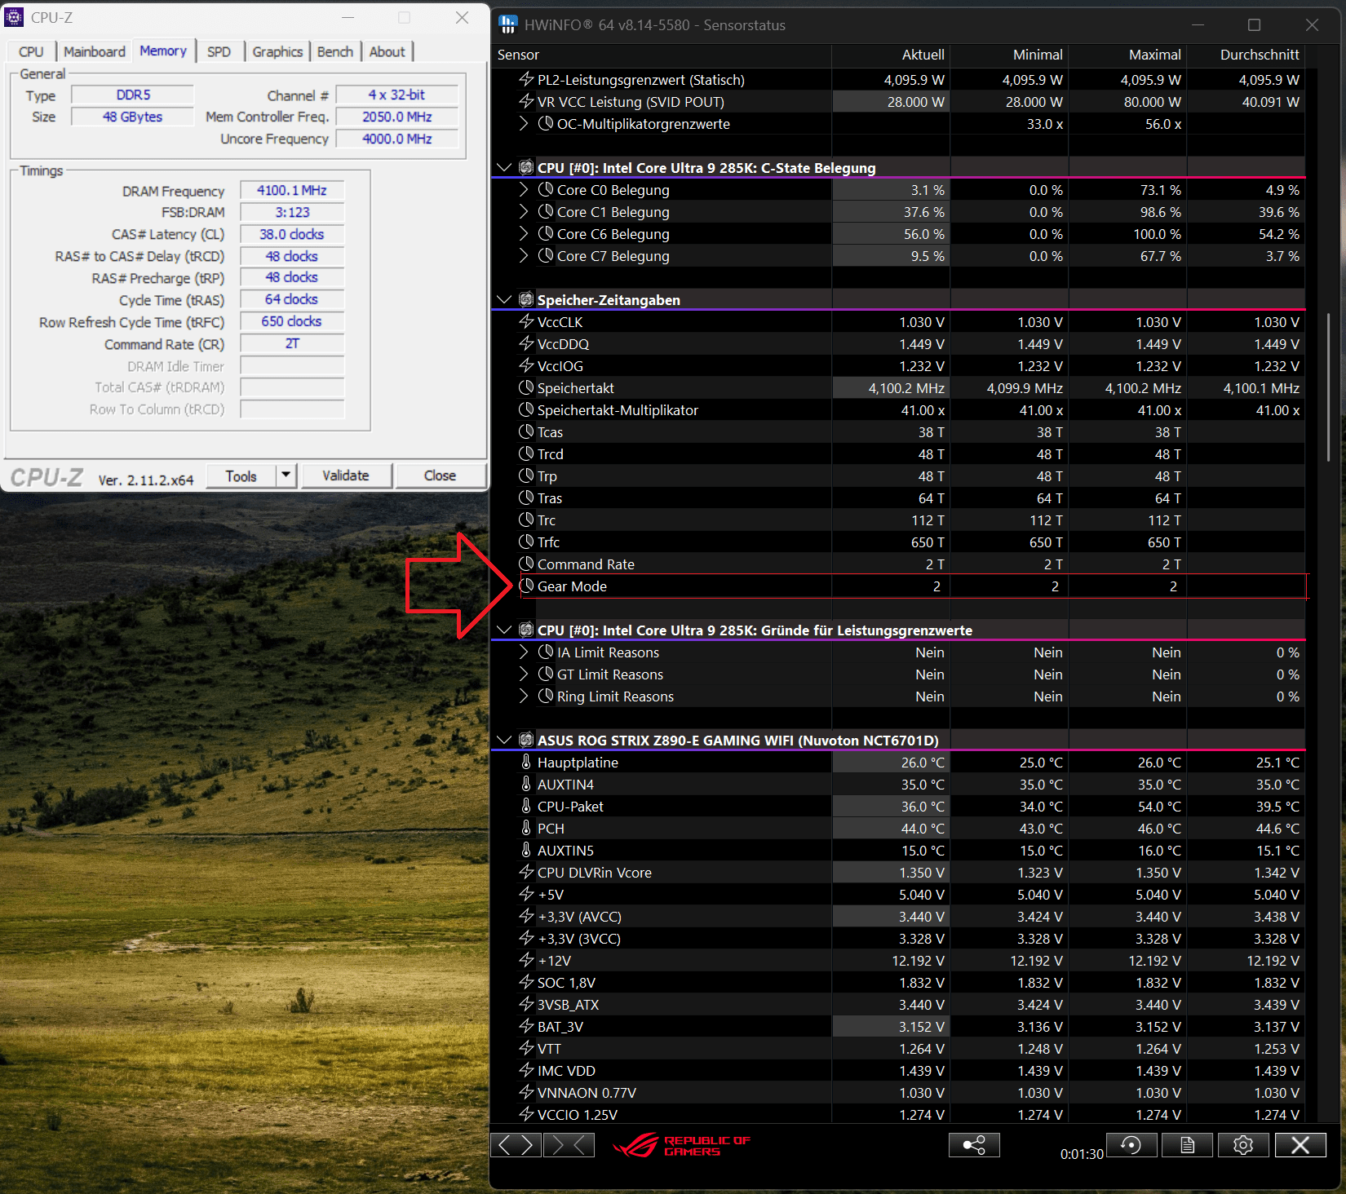Select the Memory tab in CPU-Z
Viewport: 1346px width, 1194px height.
[163, 51]
